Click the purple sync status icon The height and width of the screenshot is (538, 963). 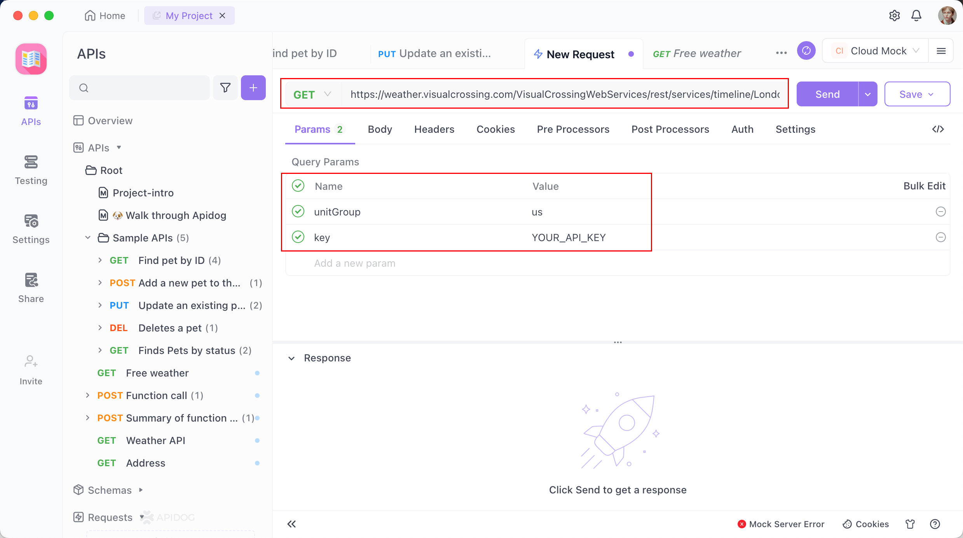point(806,50)
